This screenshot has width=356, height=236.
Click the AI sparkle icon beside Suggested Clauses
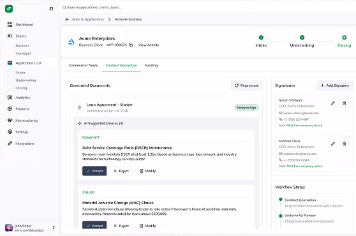(x=80, y=124)
